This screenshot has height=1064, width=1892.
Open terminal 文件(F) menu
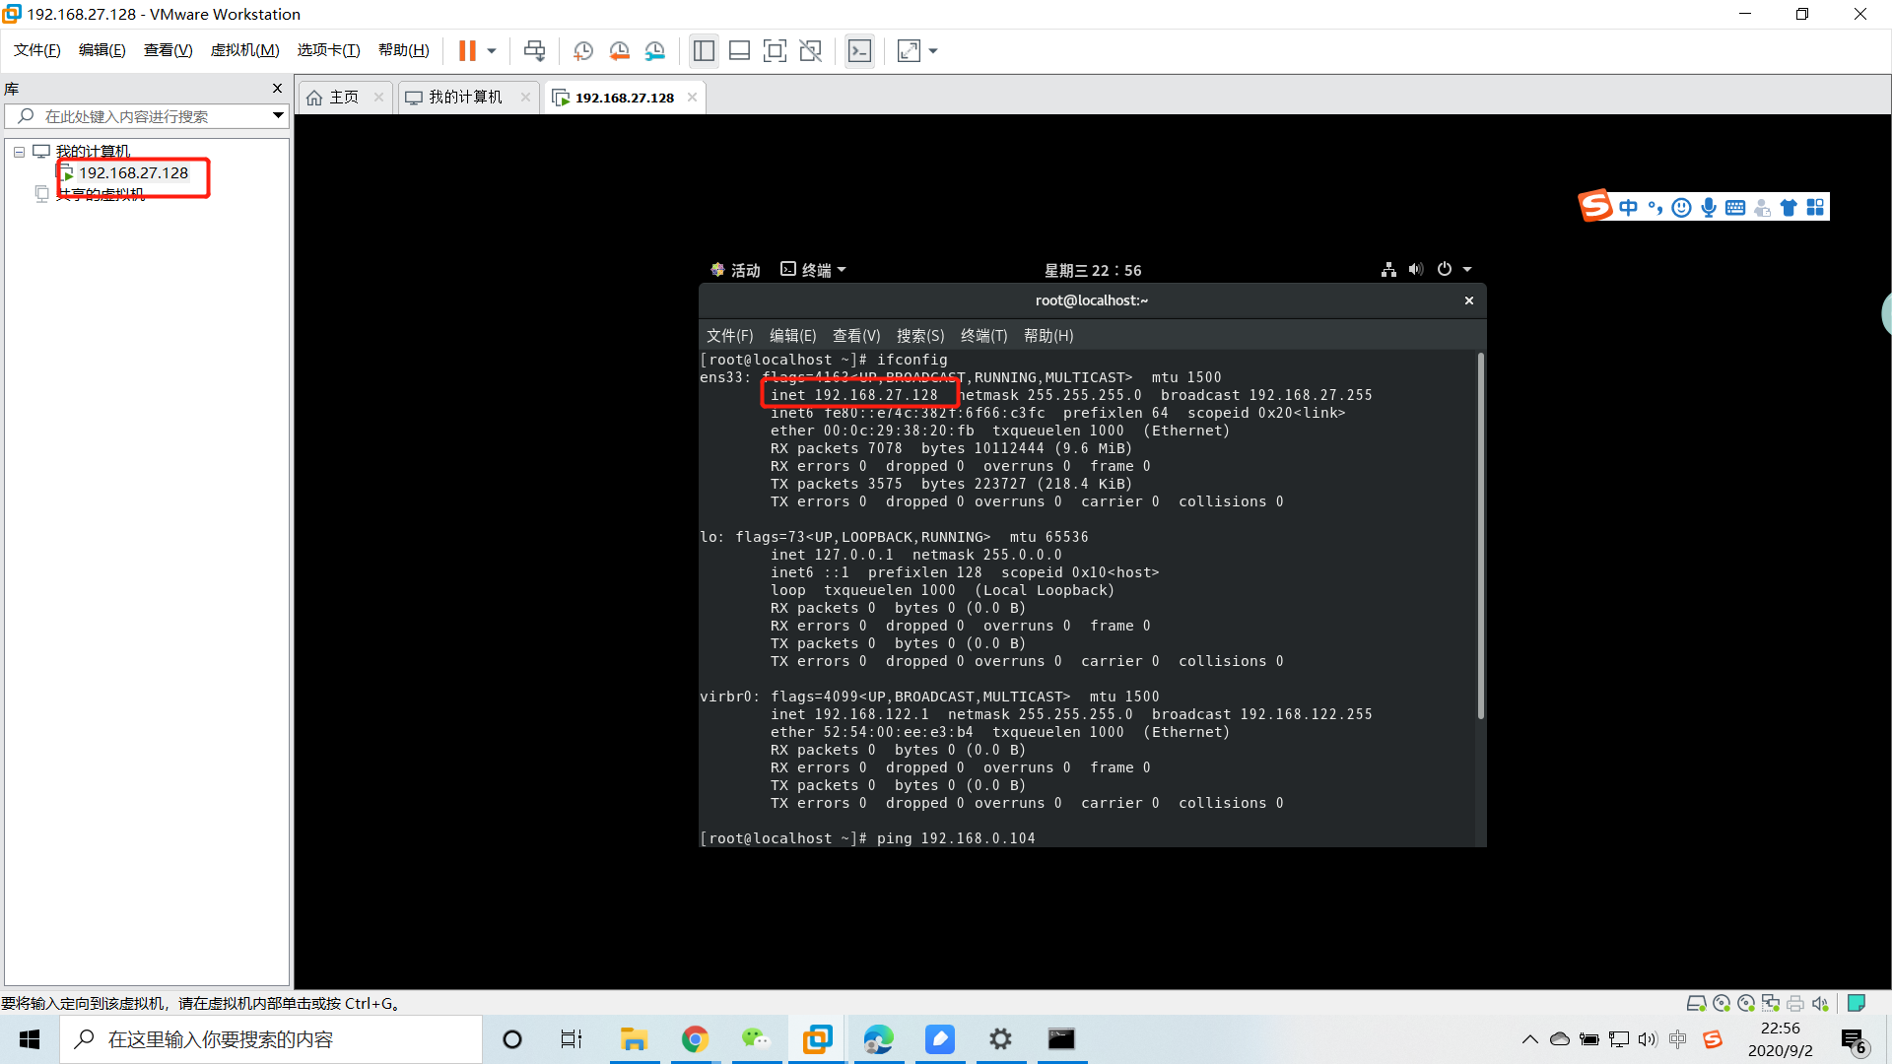729,336
